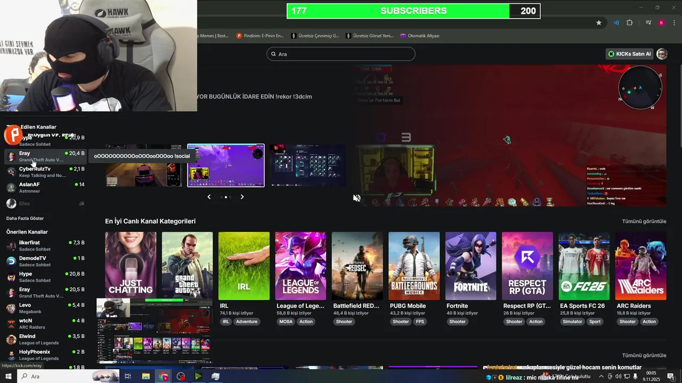The height and width of the screenshot is (383, 682).
Task: Open the ARC Raiders category card
Action: [640, 266]
